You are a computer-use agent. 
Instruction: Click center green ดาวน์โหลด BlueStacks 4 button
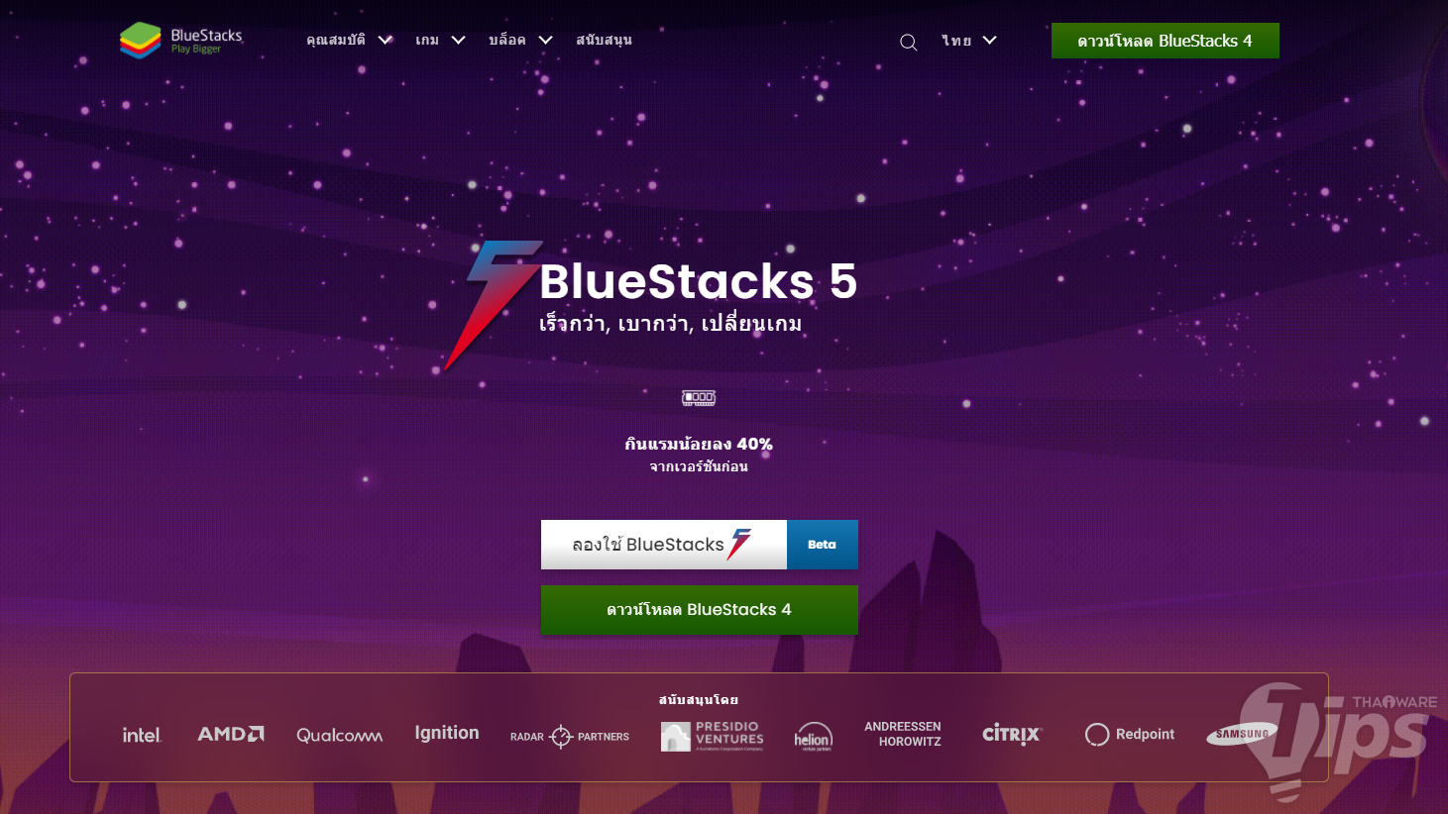[700, 610]
